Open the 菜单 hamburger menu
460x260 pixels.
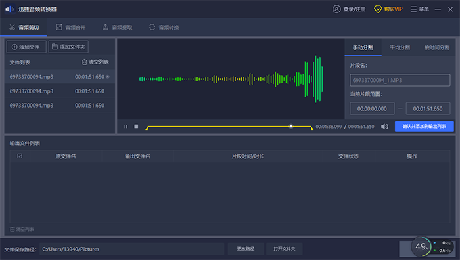click(x=419, y=9)
